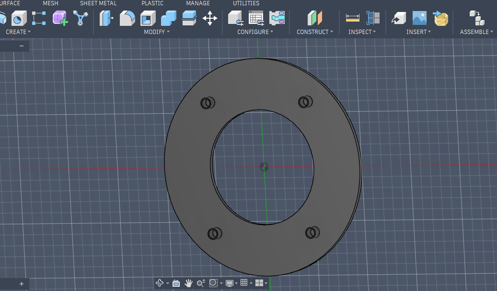Activate the Orbit navigation tool
The height and width of the screenshot is (291, 497).
[x=160, y=283]
